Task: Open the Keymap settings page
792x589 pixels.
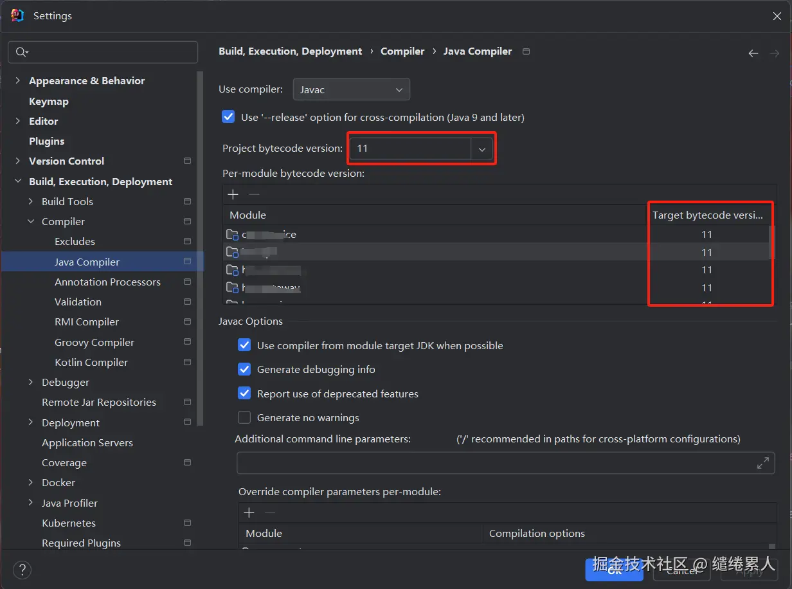Action: 49,101
